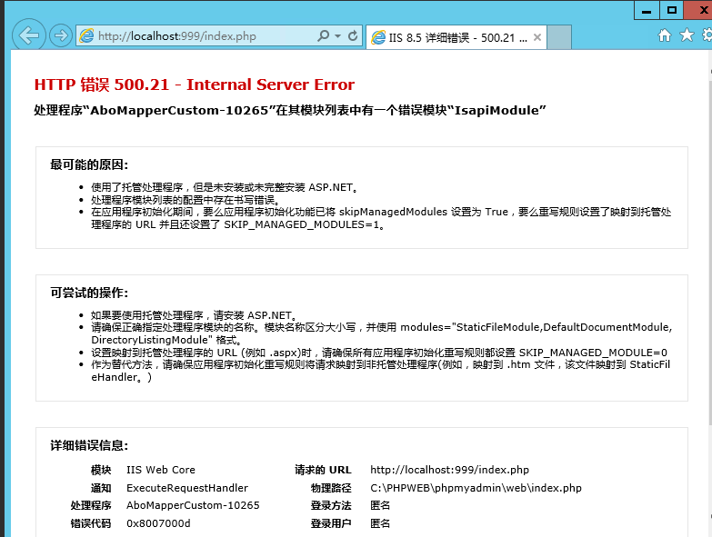Click the 错误代码 label
Viewport: 712px width, 537px height.
[91, 523]
